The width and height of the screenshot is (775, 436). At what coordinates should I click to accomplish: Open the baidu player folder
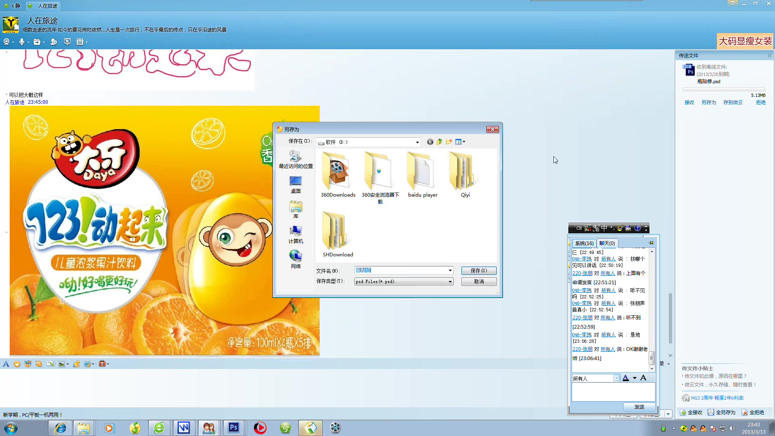pos(423,175)
